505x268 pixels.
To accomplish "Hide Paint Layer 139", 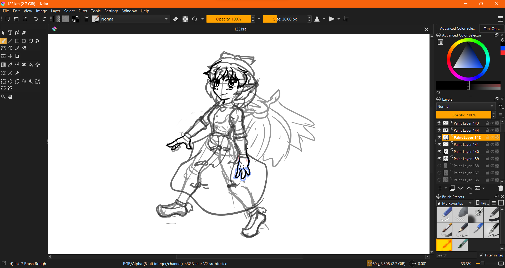I will coord(439,158).
